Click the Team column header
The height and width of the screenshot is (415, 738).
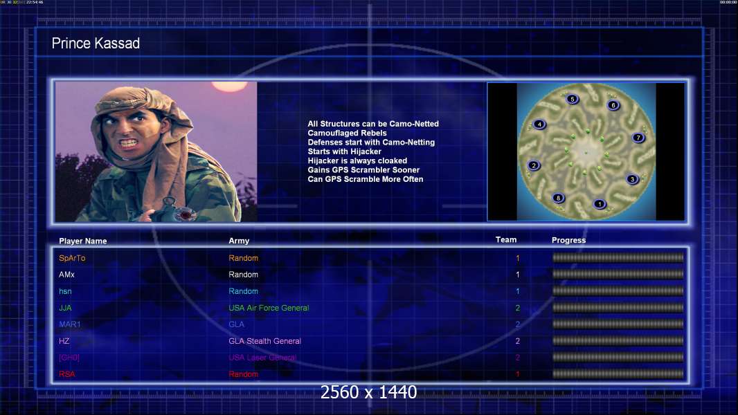point(506,240)
